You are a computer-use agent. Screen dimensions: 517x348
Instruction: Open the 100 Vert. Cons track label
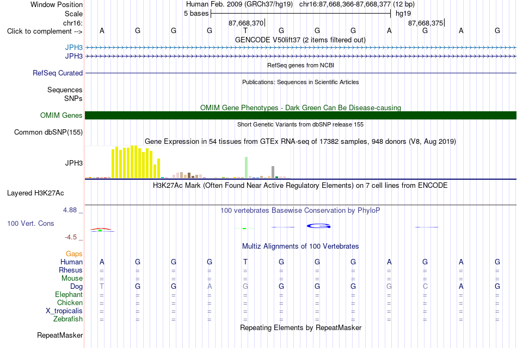click(30, 223)
